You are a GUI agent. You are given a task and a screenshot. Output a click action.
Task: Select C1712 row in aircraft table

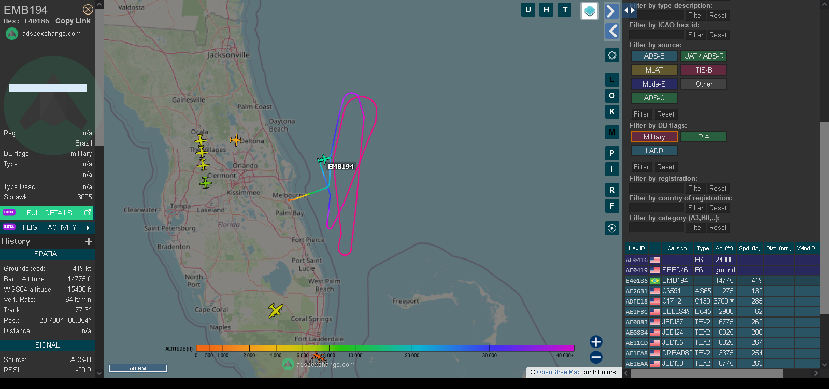point(722,301)
